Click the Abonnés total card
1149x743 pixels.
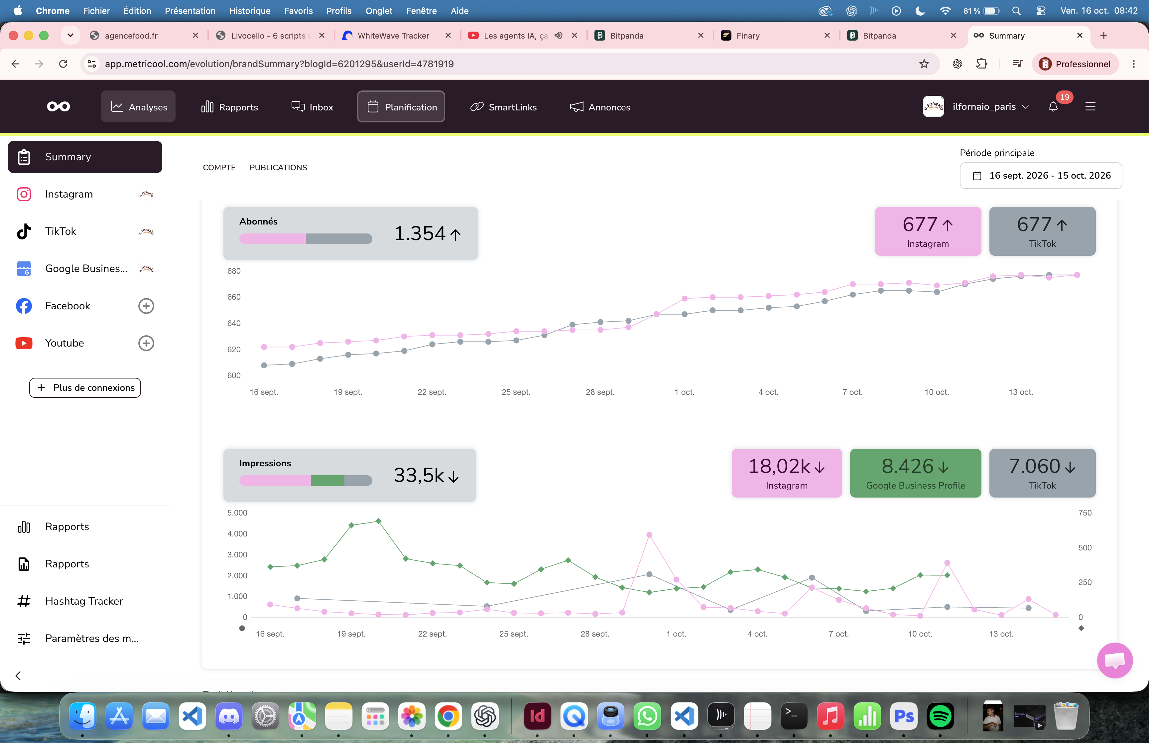coord(350,233)
